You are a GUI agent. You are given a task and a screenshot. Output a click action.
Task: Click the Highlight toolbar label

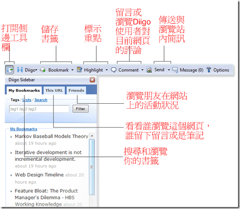coord(93,70)
